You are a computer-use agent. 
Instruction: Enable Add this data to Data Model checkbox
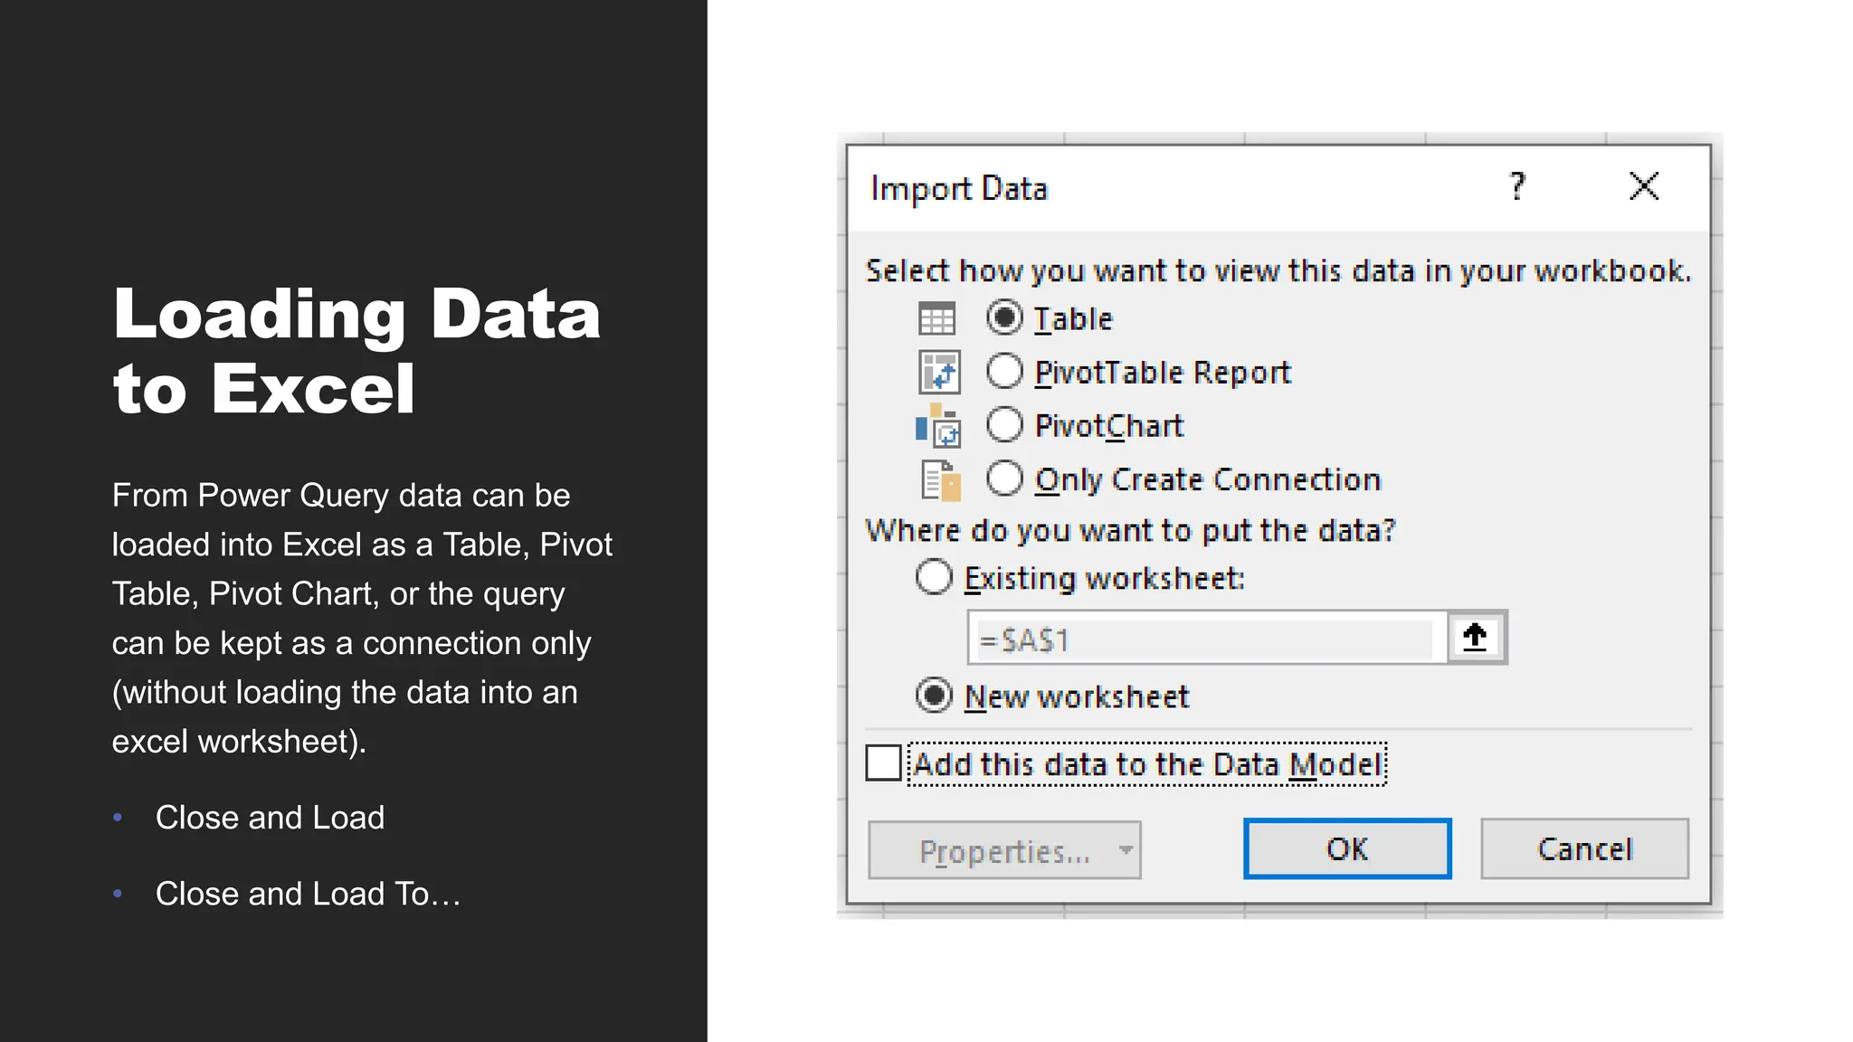(x=883, y=763)
